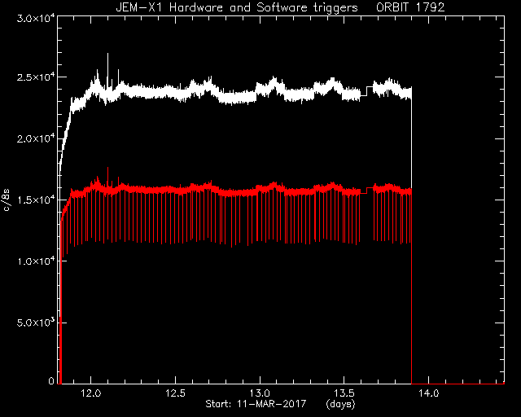This screenshot has width=521, height=417.
Task: Click the 'Start: 11-MAR-2017' date label
Action: pos(256,404)
